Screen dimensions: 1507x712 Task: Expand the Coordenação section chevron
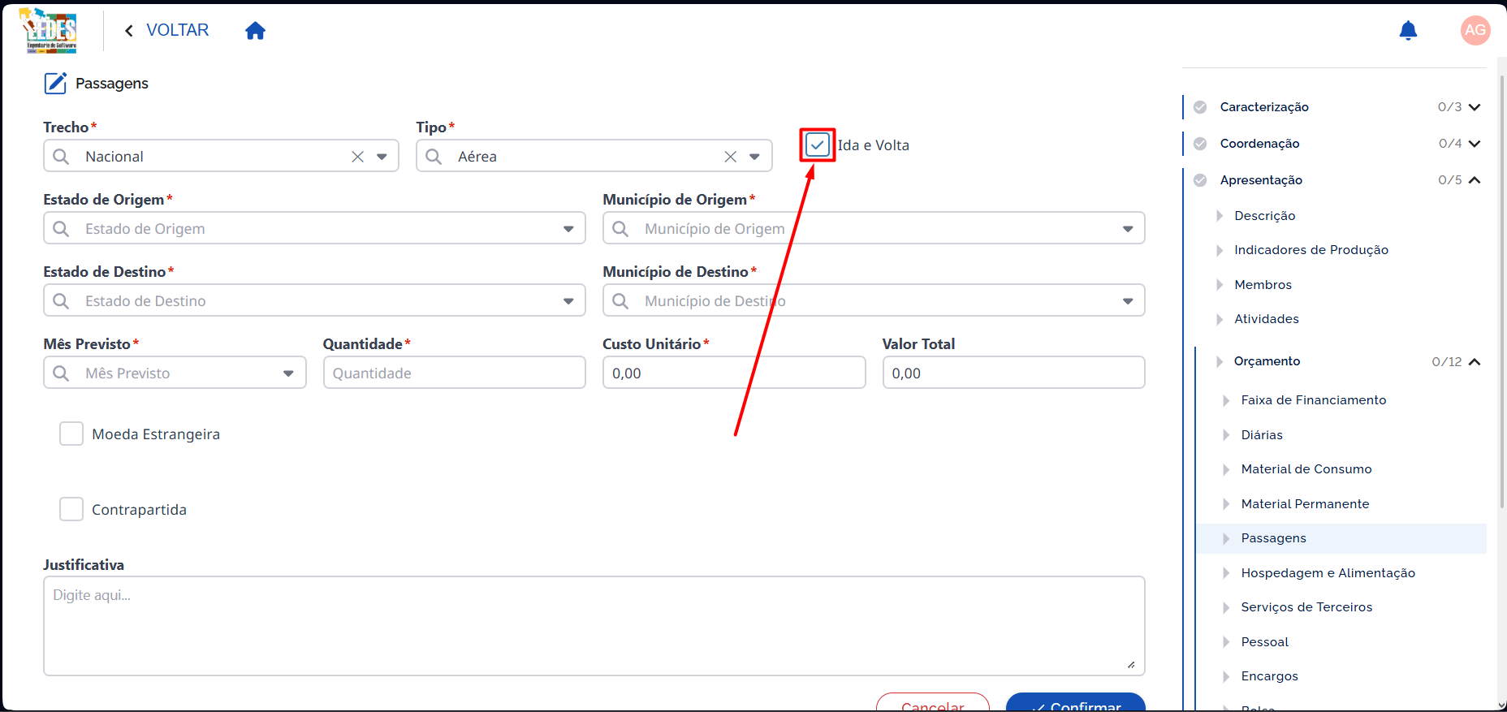(1475, 144)
